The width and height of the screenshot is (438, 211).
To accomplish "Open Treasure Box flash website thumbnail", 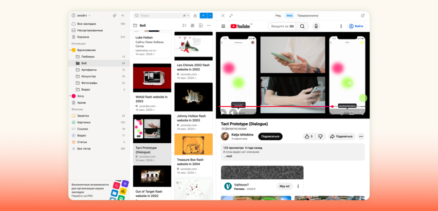I will (193, 144).
